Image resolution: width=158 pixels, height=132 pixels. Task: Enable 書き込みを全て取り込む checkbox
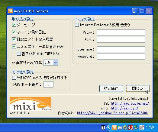19,54
